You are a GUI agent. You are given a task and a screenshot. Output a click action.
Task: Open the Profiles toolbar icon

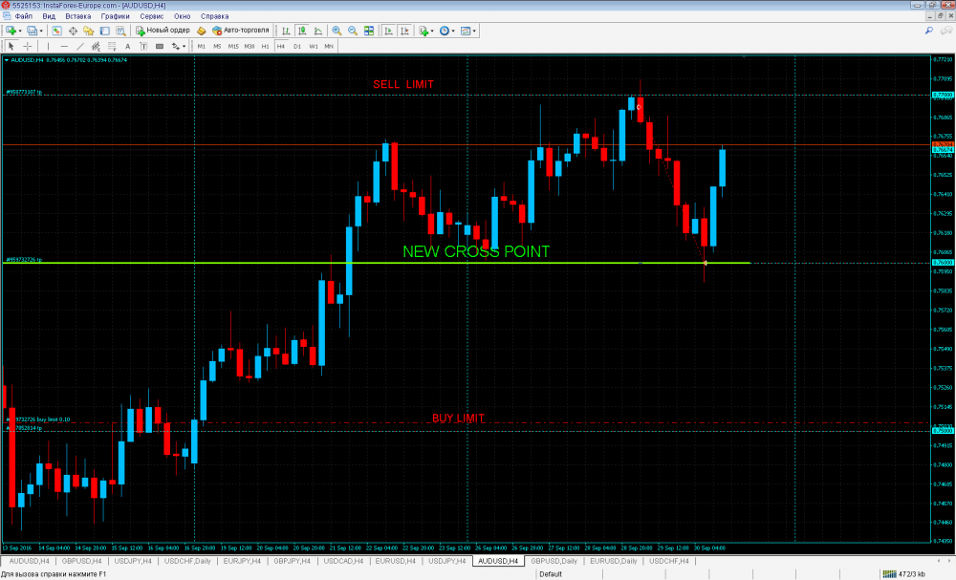click(32, 31)
